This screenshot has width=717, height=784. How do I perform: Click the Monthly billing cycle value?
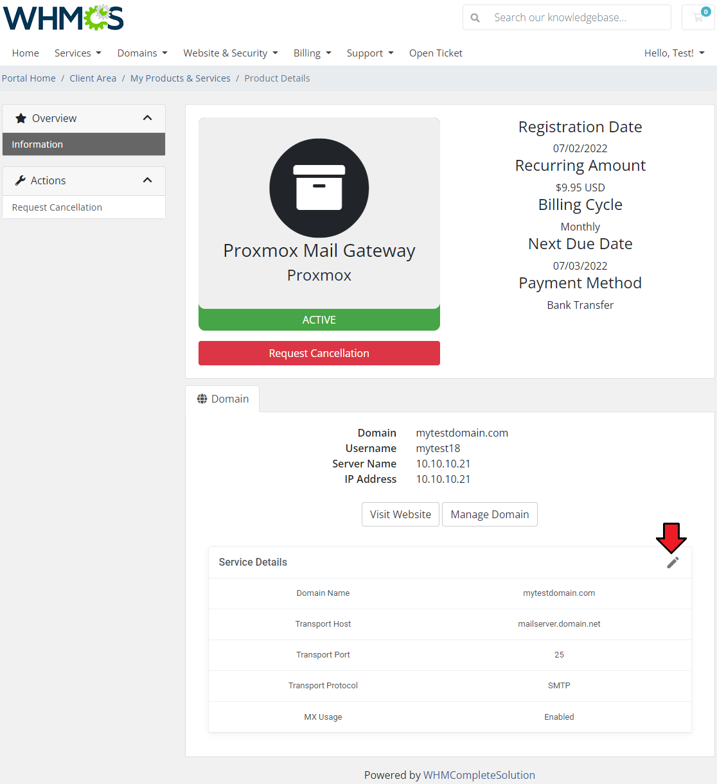pos(580,227)
